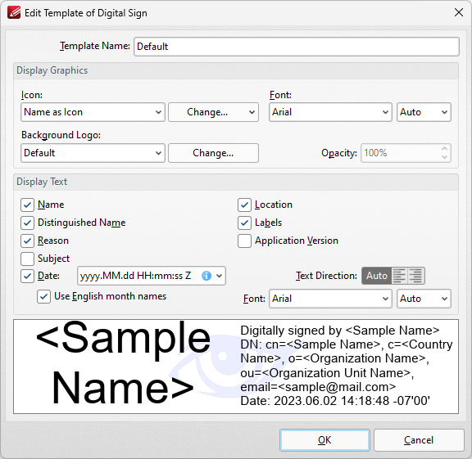
Task: Open the Icon dropdown showing Name as Icon
Action: [93, 112]
